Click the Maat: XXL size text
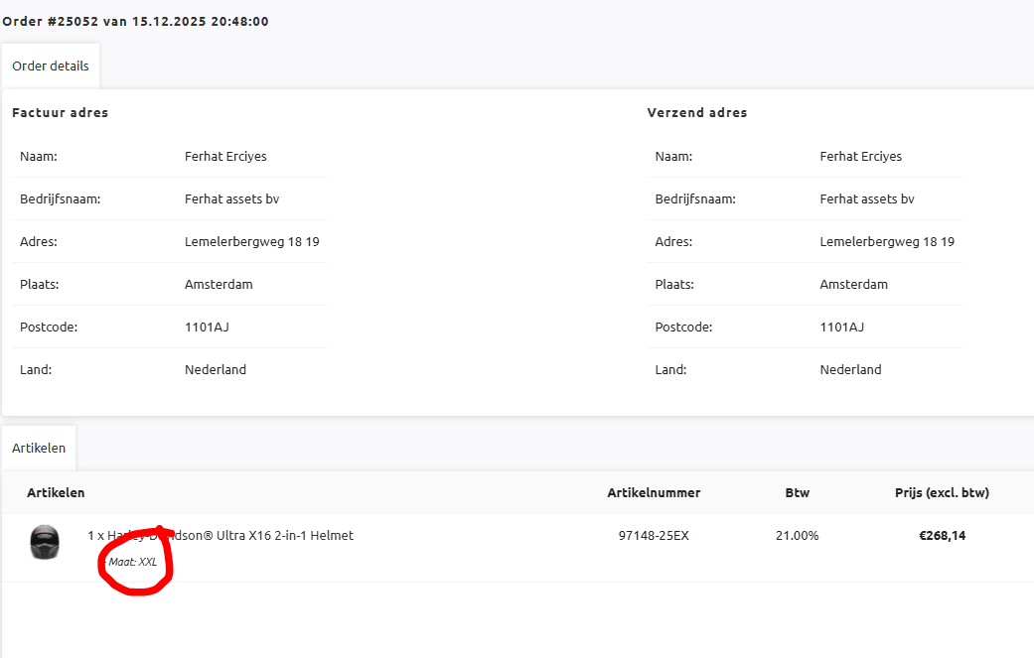 (x=134, y=562)
